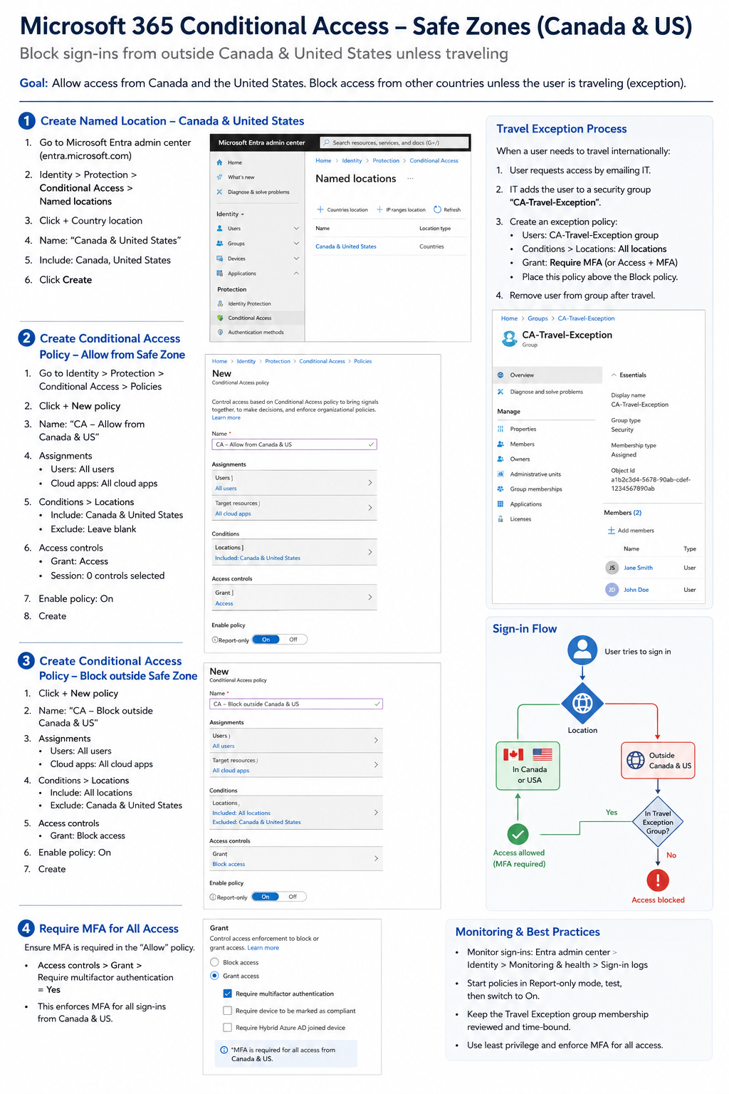Click the JD avatar for John Doe
Viewport: 729px width, 1094px height.
pyautogui.click(x=612, y=590)
